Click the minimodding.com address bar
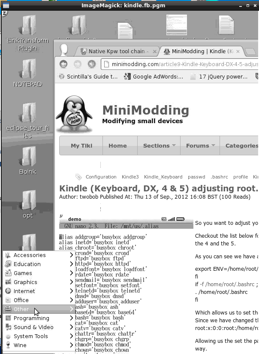 (x=180, y=64)
